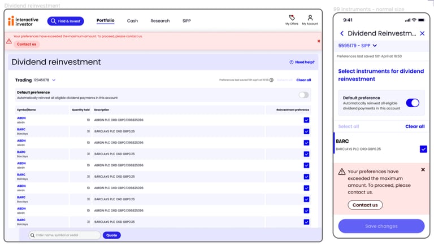Open My Account profile icon
Viewport: 434px width, 246px height.
[x=310, y=17]
